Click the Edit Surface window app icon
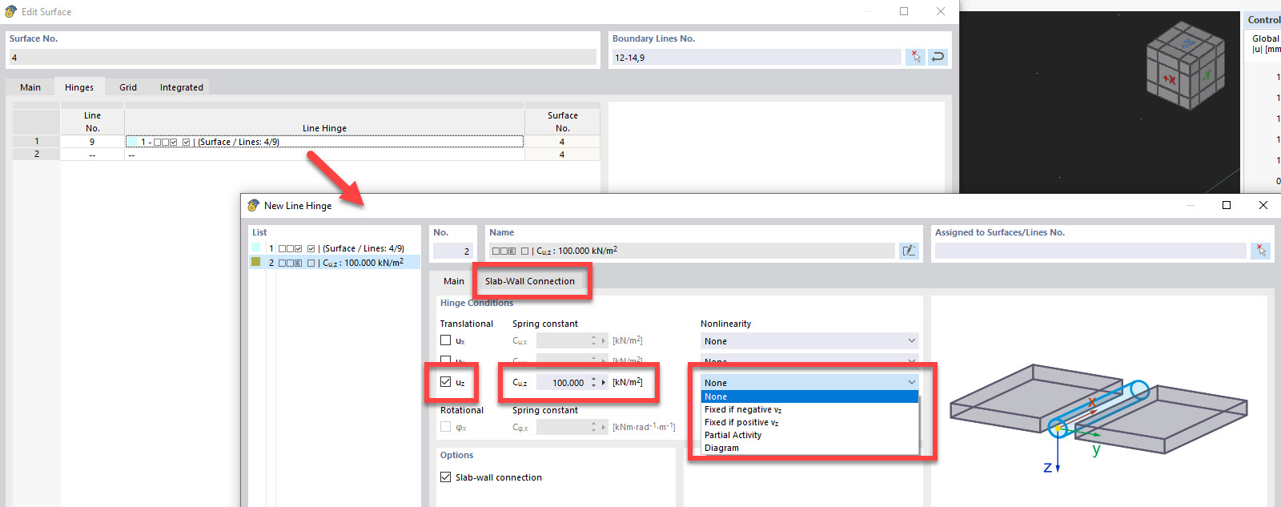 click(x=10, y=11)
